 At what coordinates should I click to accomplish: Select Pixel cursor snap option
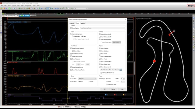79,82
